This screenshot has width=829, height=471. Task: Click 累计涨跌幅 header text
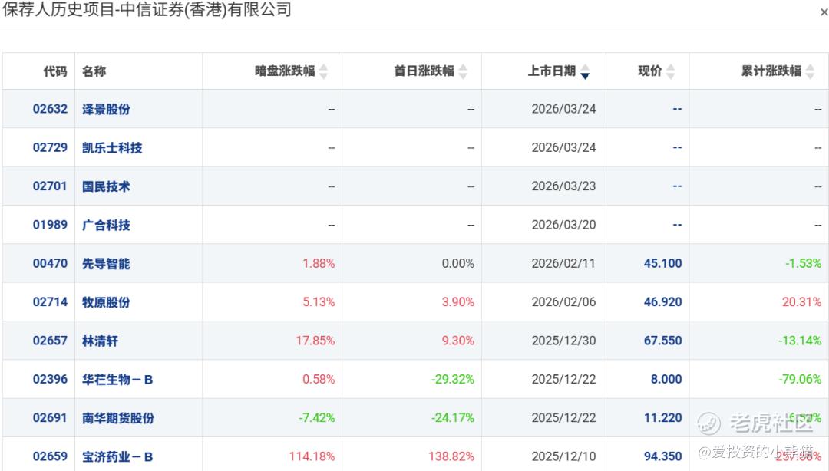(771, 71)
